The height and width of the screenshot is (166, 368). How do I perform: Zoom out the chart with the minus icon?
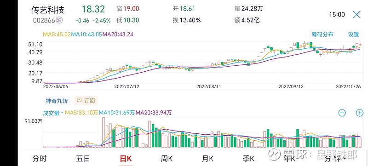click(x=342, y=113)
